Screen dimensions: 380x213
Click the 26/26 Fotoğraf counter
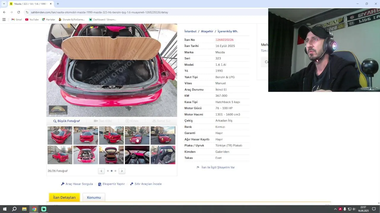point(58,171)
